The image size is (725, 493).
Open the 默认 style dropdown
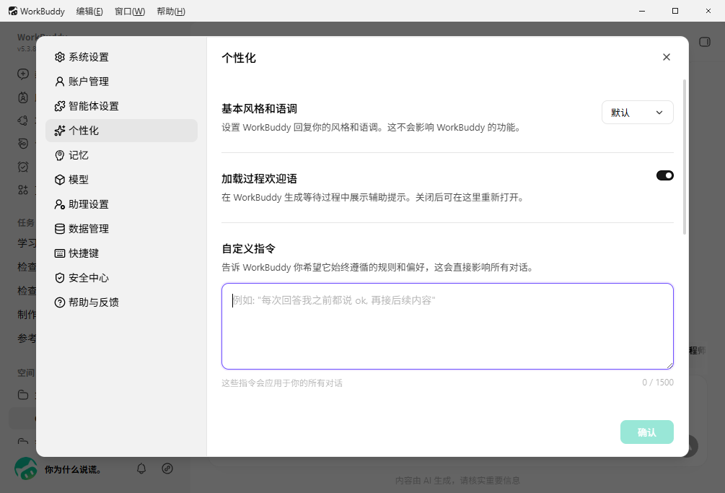[637, 113]
